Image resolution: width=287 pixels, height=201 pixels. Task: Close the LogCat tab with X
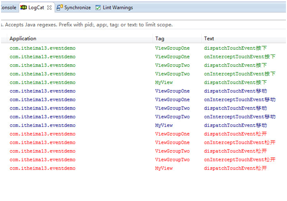click(49, 8)
